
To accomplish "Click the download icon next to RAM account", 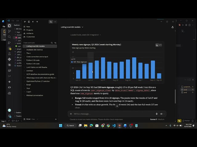I will (56, 119).
